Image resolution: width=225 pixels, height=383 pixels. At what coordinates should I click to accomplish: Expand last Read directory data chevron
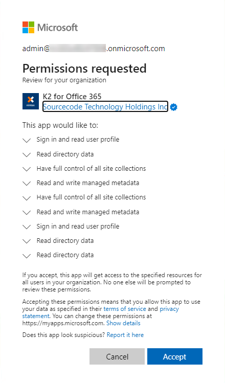27,256
